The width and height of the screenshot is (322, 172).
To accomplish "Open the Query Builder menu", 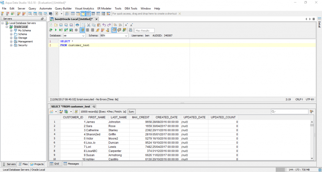I will (63, 8).
